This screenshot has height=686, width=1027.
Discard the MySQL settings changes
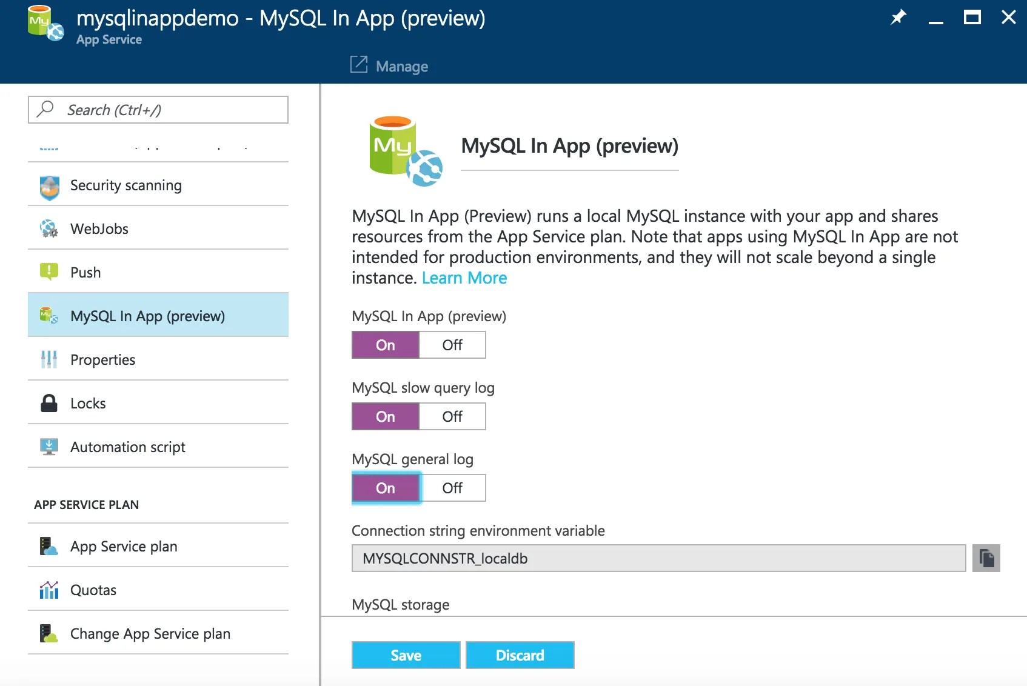click(520, 655)
